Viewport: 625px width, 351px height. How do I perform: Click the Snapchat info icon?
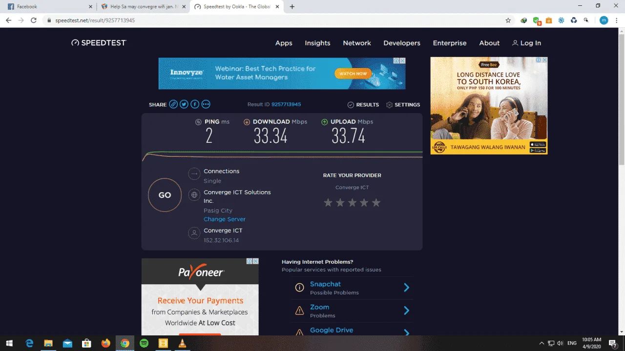(x=299, y=288)
